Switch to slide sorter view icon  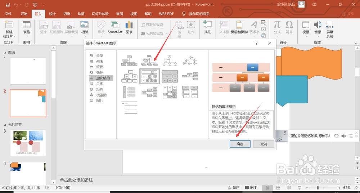click(x=278, y=188)
